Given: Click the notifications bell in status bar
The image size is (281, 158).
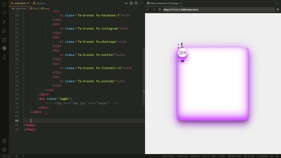Looking at the screenshot, I should pos(277,156).
